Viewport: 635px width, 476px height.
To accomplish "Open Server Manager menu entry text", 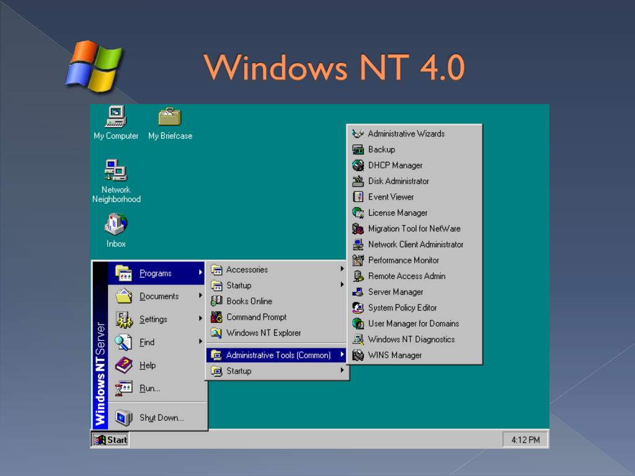I will [x=395, y=292].
